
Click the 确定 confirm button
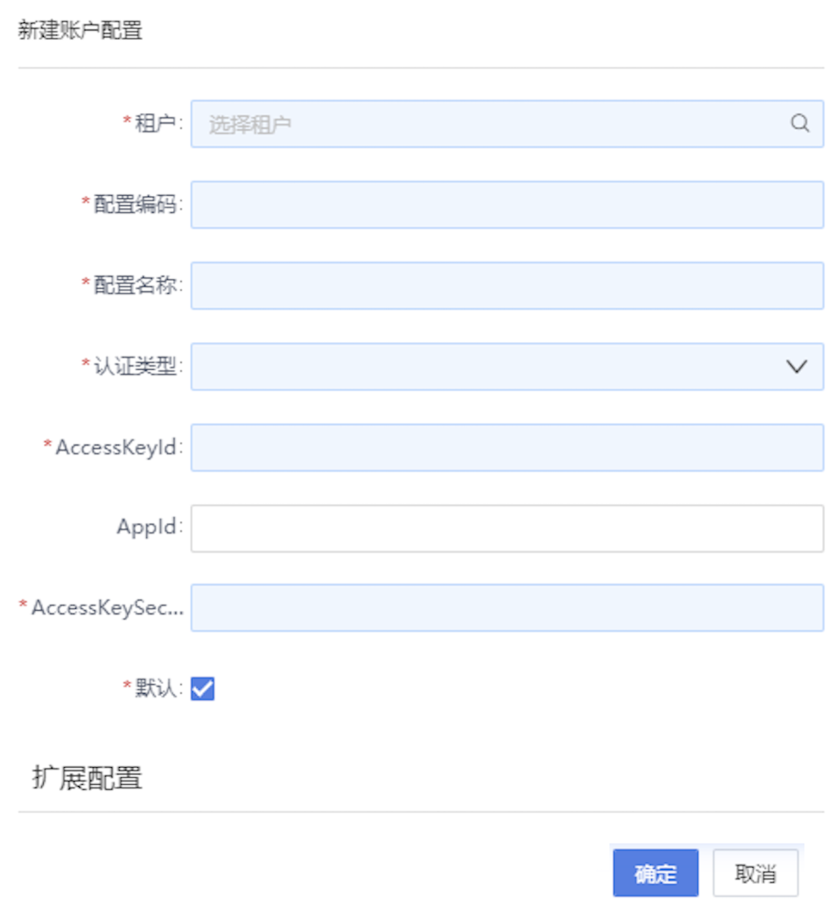(x=655, y=873)
